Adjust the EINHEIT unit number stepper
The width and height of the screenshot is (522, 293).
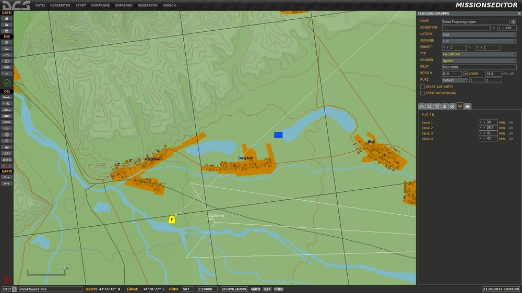click(454, 48)
